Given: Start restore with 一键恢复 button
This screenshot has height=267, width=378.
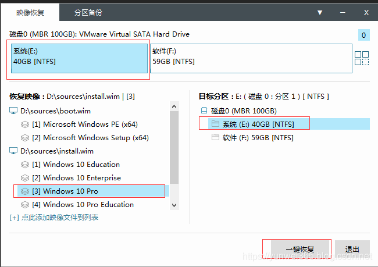Looking at the screenshot, I should 300,249.
